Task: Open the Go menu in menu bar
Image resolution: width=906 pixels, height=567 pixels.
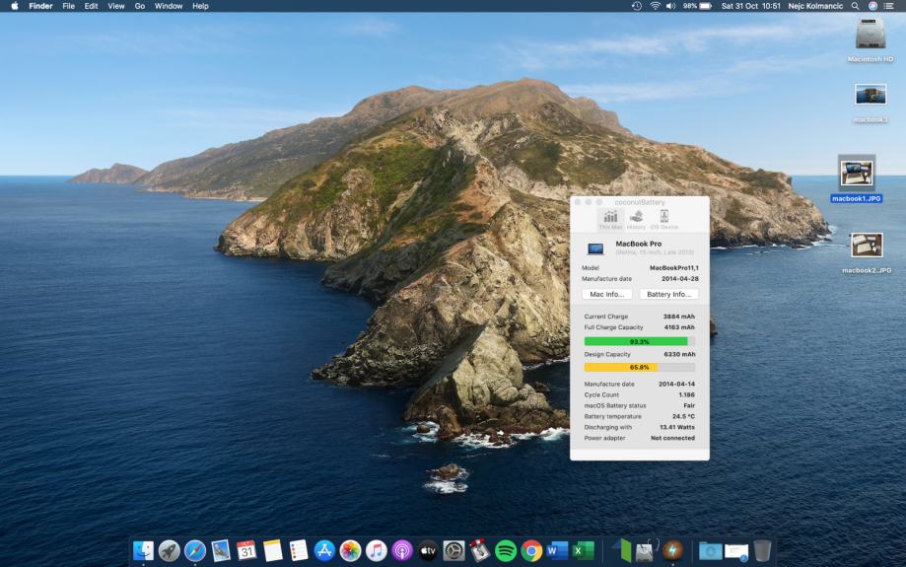Action: coord(139,6)
